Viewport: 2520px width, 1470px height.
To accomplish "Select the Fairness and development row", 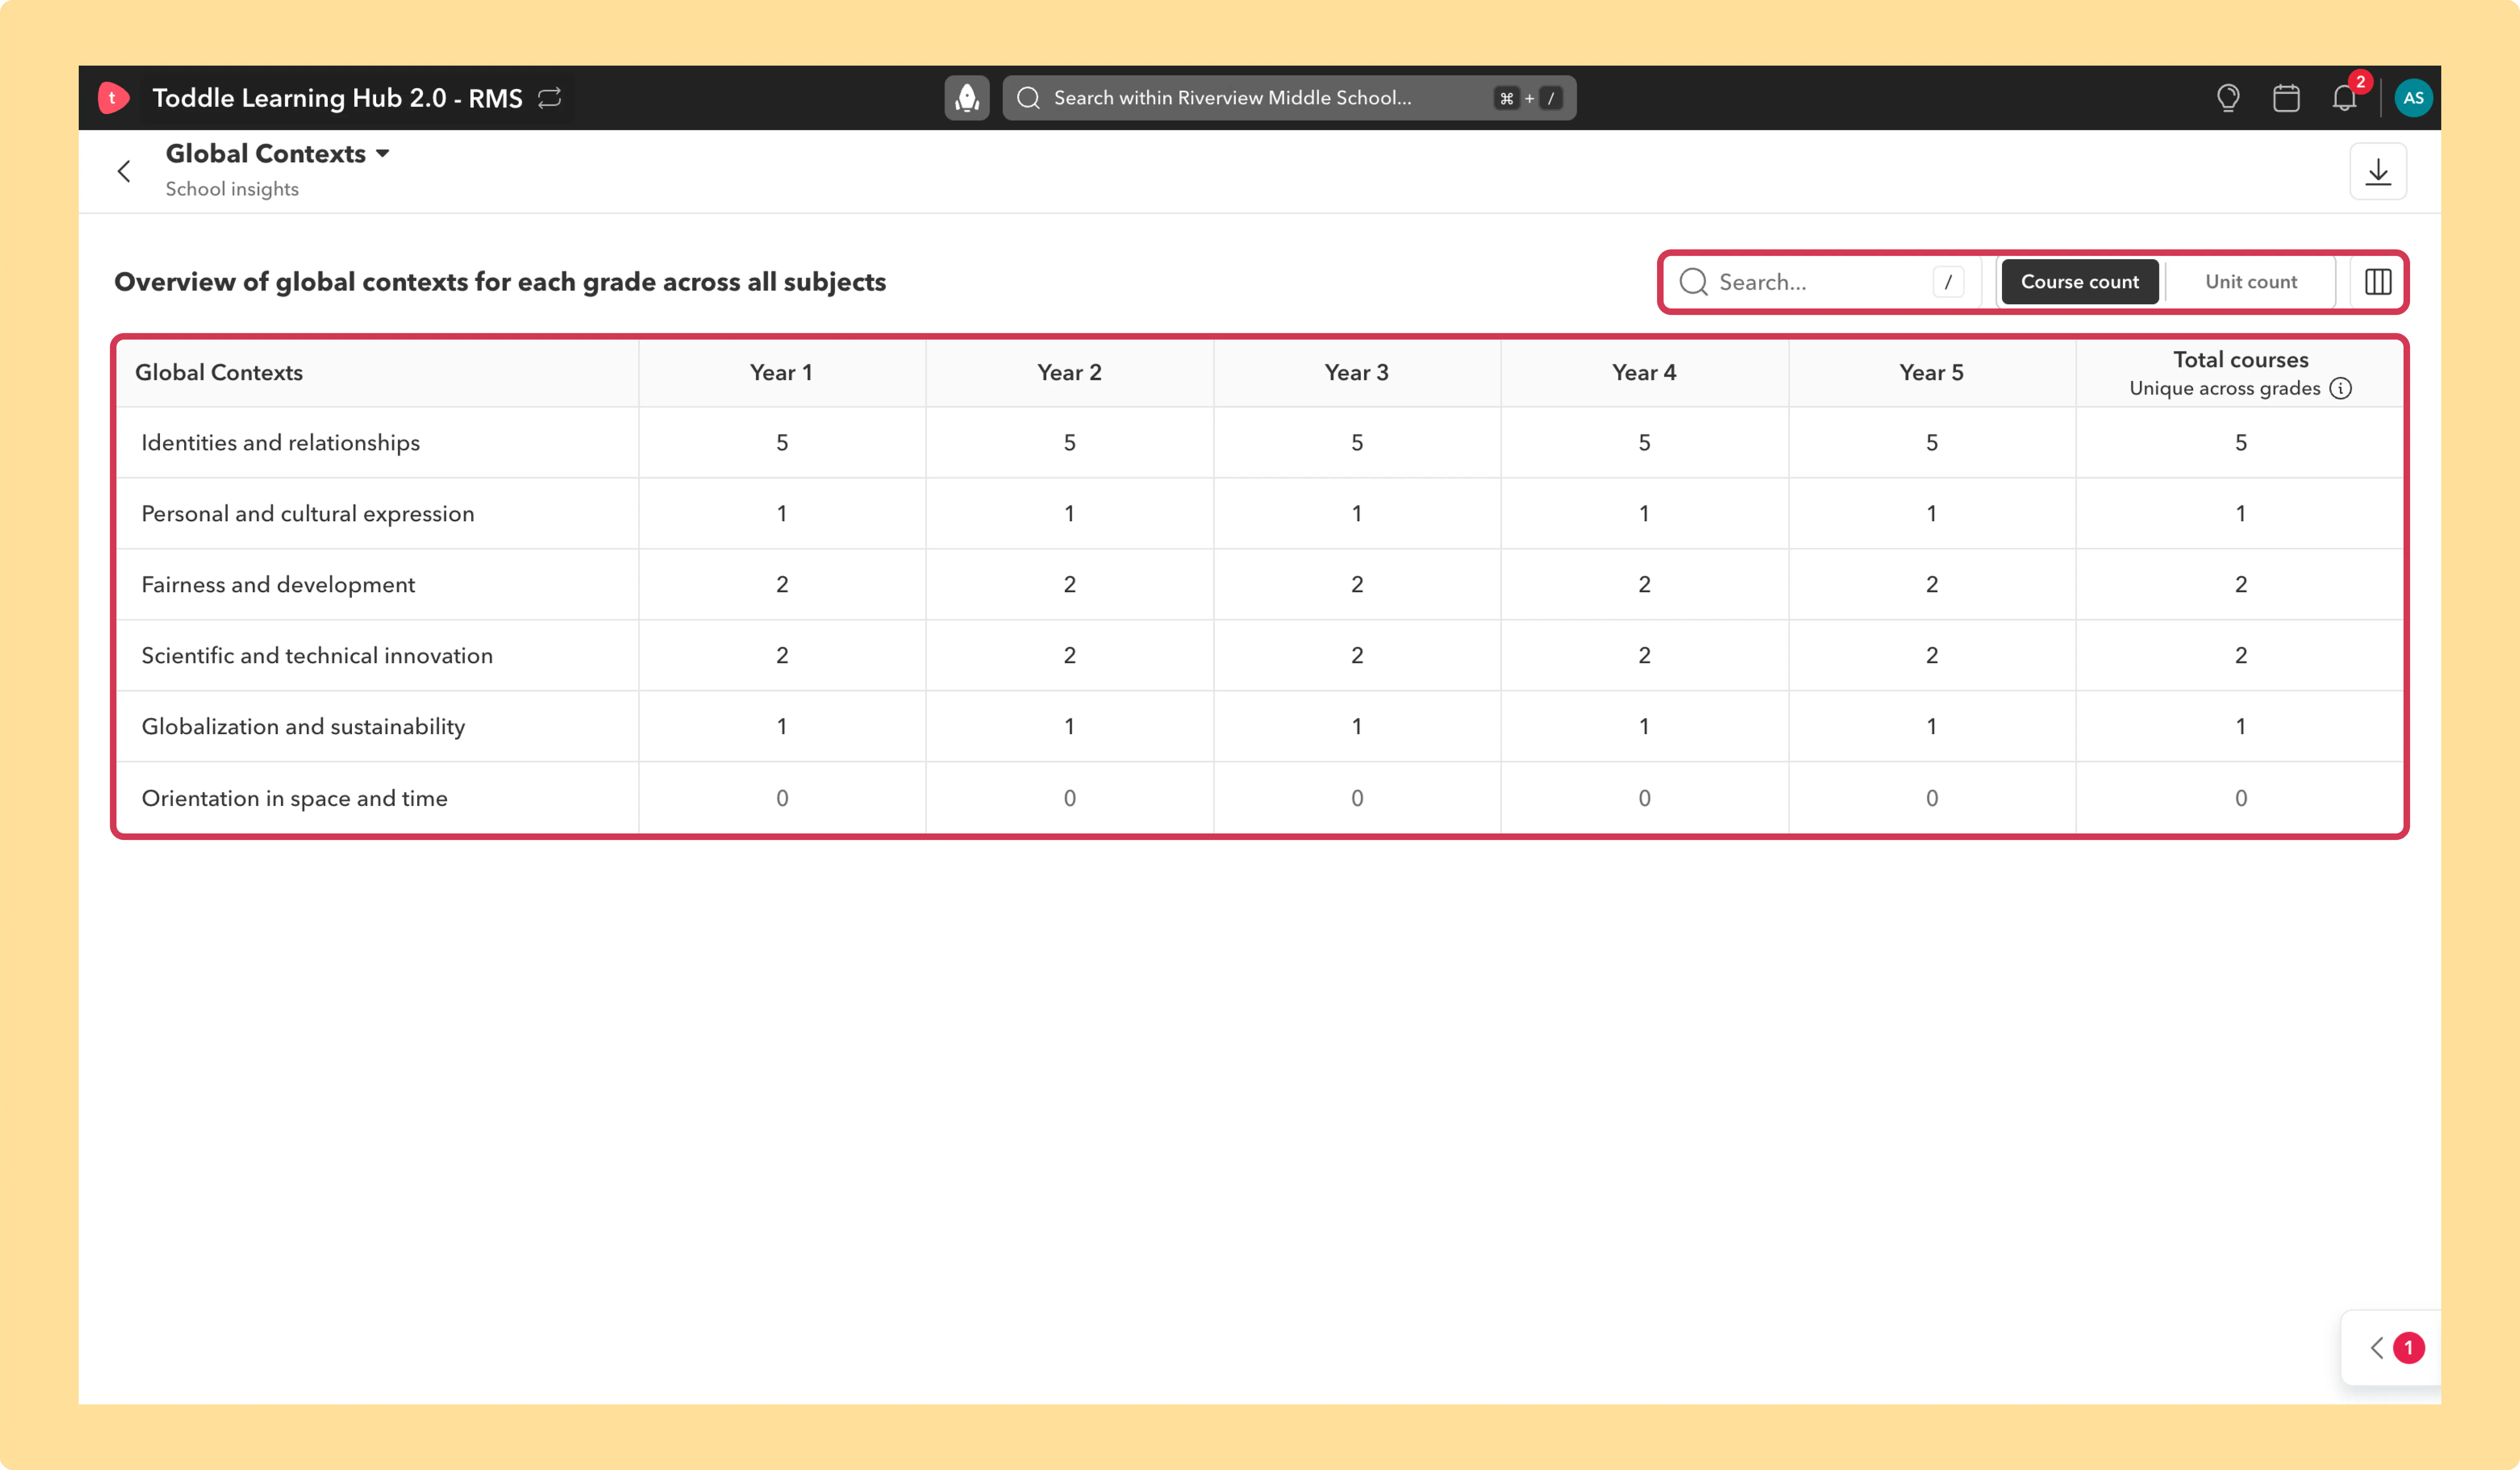I will click(1260, 584).
